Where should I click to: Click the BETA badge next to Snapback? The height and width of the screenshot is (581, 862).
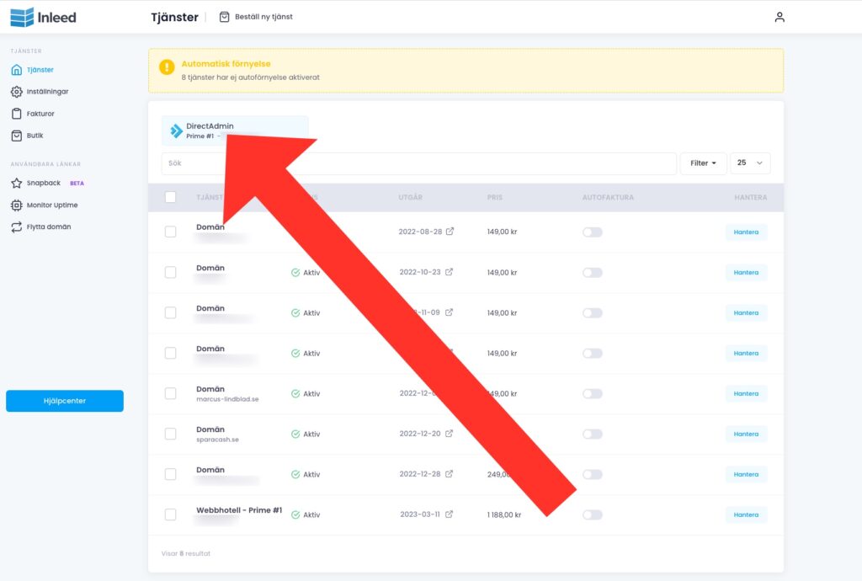77,184
